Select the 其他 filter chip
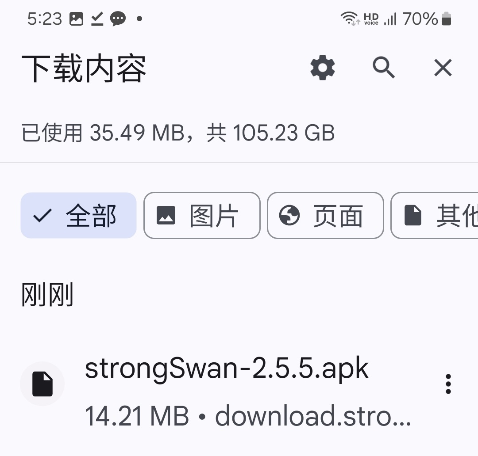The width and height of the screenshot is (478, 456). pos(435,215)
